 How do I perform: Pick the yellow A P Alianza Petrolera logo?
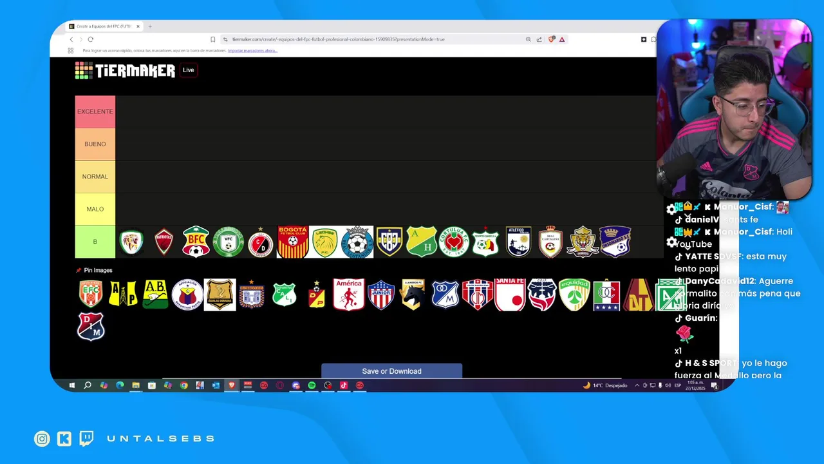tap(123, 295)
